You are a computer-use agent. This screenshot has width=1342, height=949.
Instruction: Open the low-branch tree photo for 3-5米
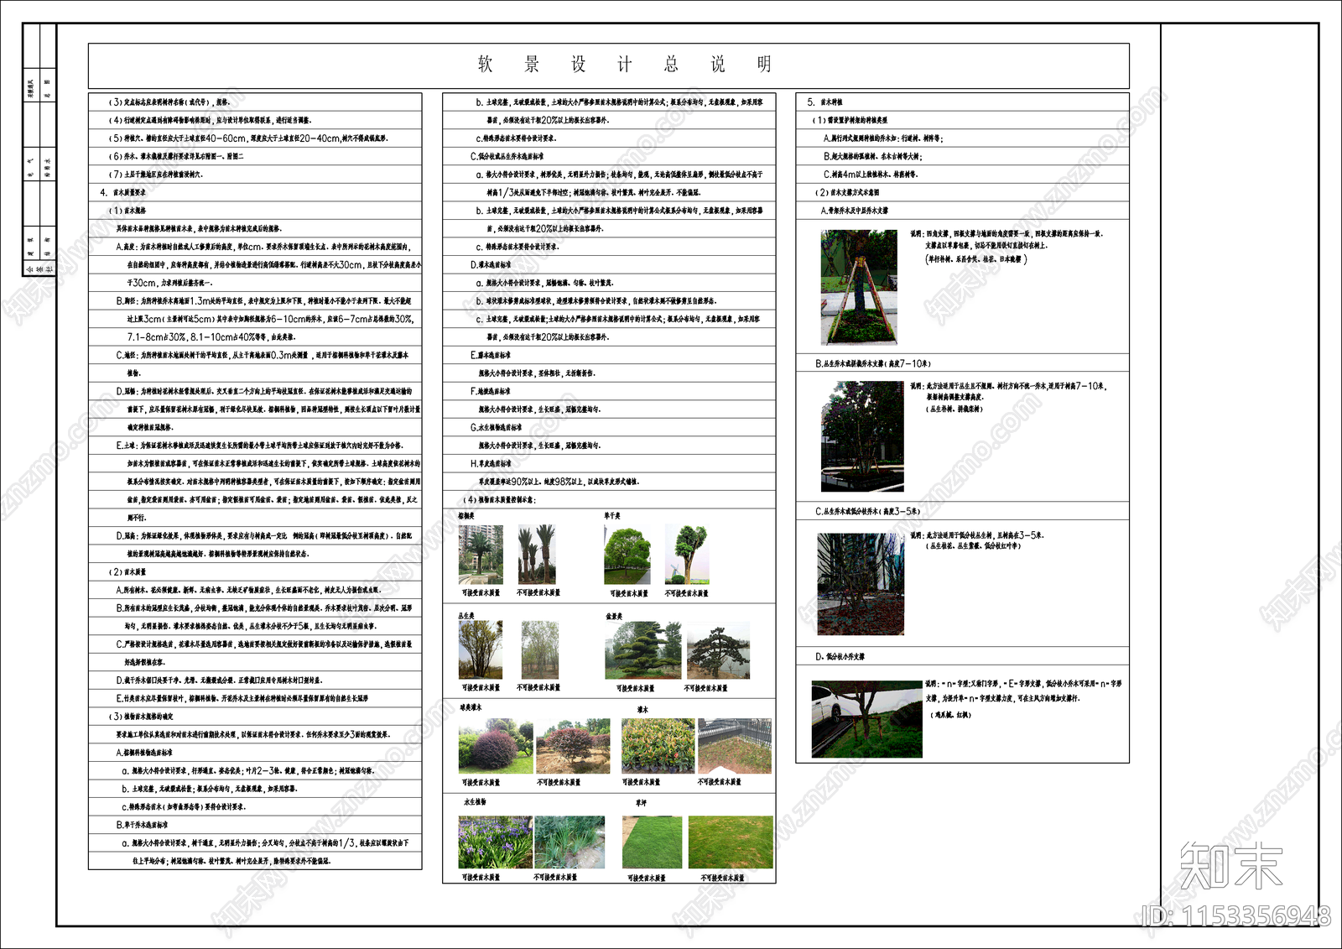[x=861, y=584]
